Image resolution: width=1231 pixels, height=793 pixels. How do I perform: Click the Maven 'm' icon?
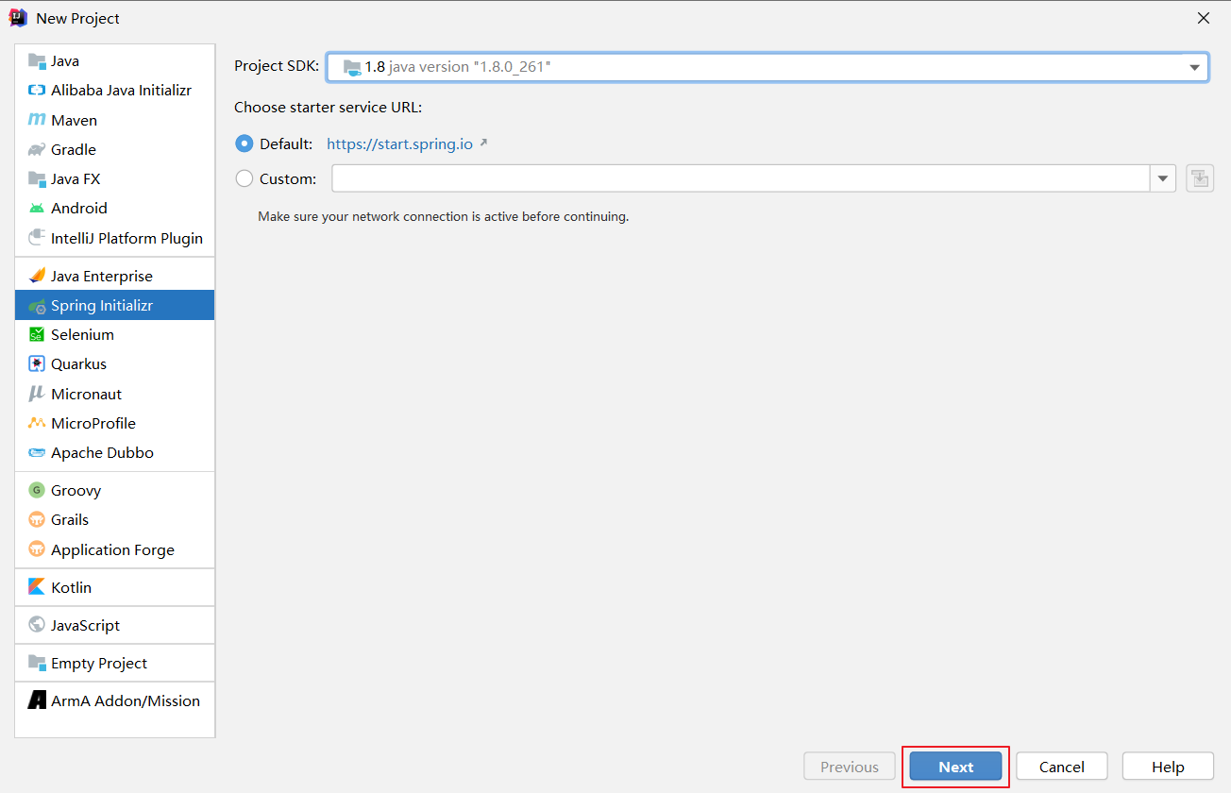tap(37, 120)
